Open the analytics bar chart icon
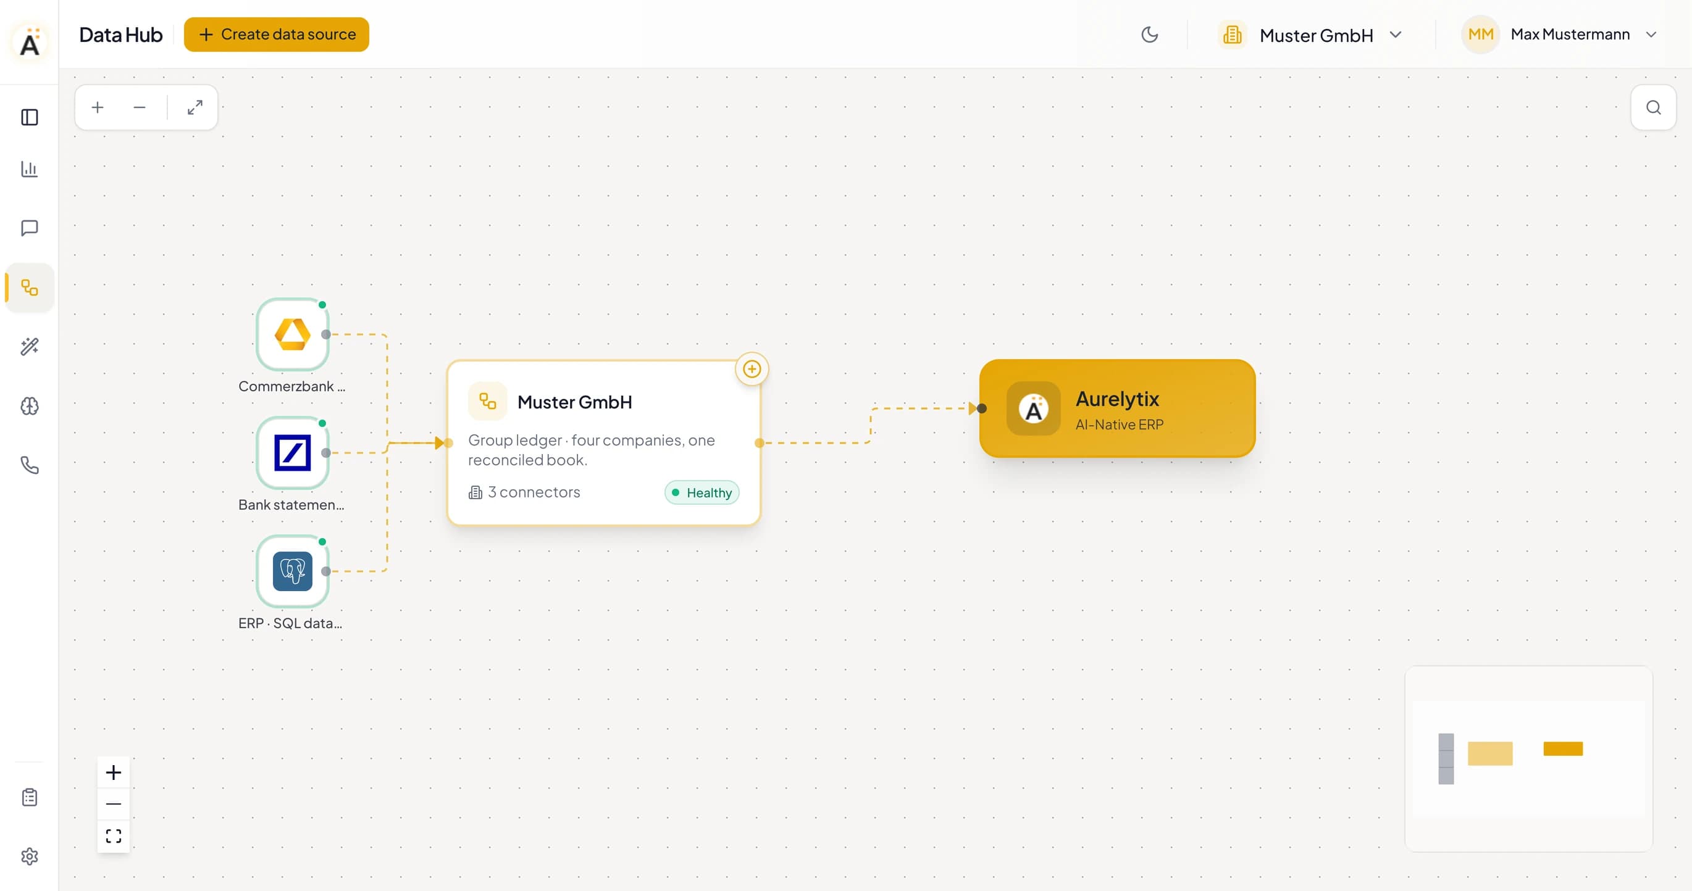This screenshot has height=891, width=1692. point(30,169)
